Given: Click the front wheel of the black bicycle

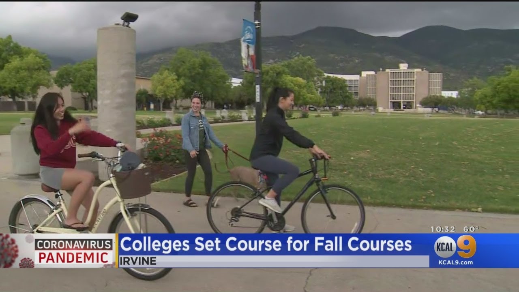Looking at the screenshot, I should pos(333,209).
